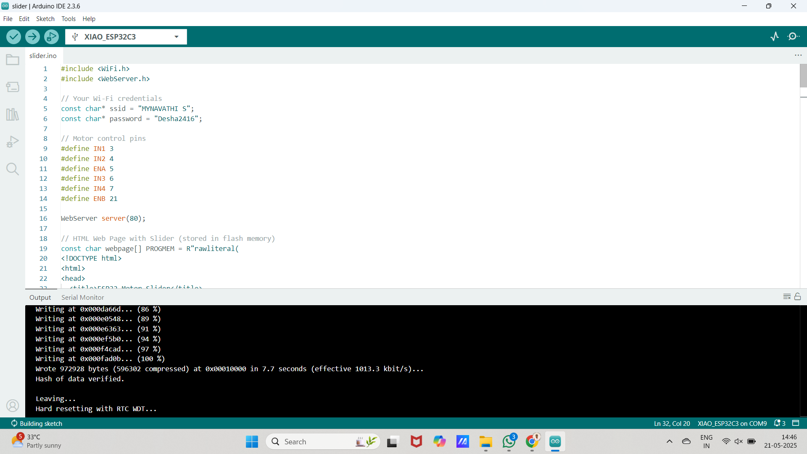
Task: Click the password "Desha2416" code line
Action: pyautogui.click(x=132, y=119)
